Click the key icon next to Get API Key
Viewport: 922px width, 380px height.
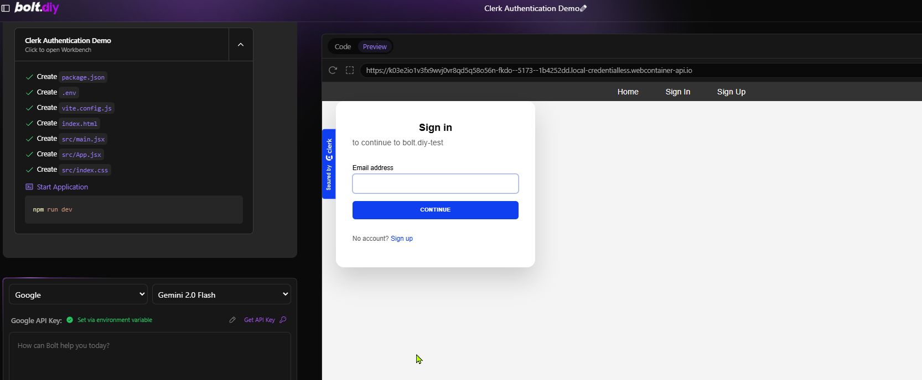pyautogui.click(x=283, y=320)
